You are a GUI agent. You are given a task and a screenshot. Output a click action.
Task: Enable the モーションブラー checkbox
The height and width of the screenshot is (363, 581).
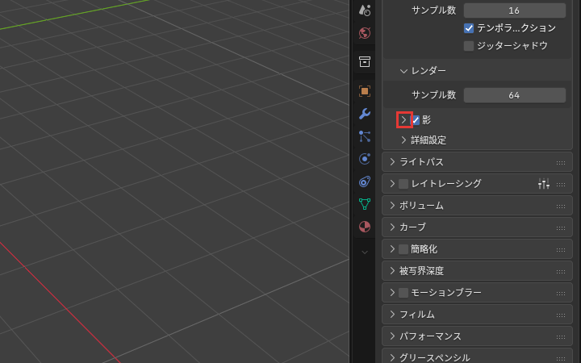point(403,293)
